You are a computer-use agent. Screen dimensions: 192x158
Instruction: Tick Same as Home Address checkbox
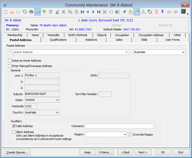click(x=10, y=60)
